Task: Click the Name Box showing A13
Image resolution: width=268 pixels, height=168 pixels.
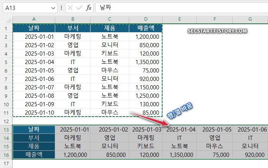Action: click(x=30, y=8)
